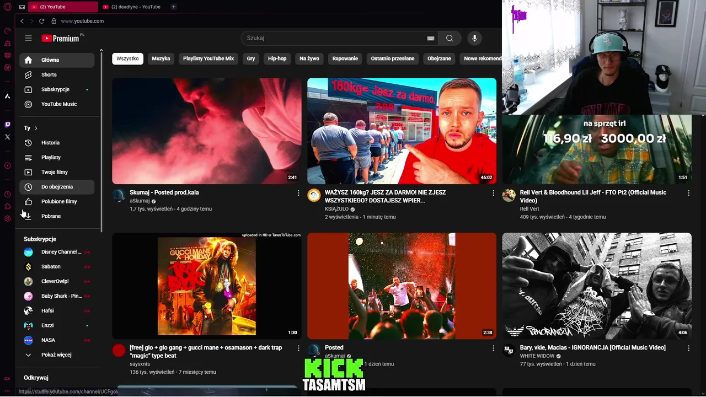Open CleverOwlpl subscription channel
706x397 pixels.
pos(57,281)
